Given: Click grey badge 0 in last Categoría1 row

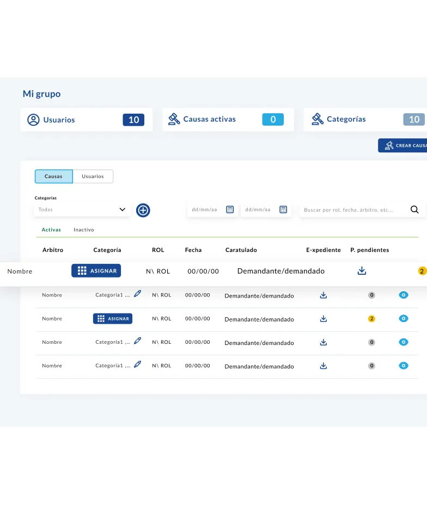Looking at the screenshot, I should (x=371, y=366).
